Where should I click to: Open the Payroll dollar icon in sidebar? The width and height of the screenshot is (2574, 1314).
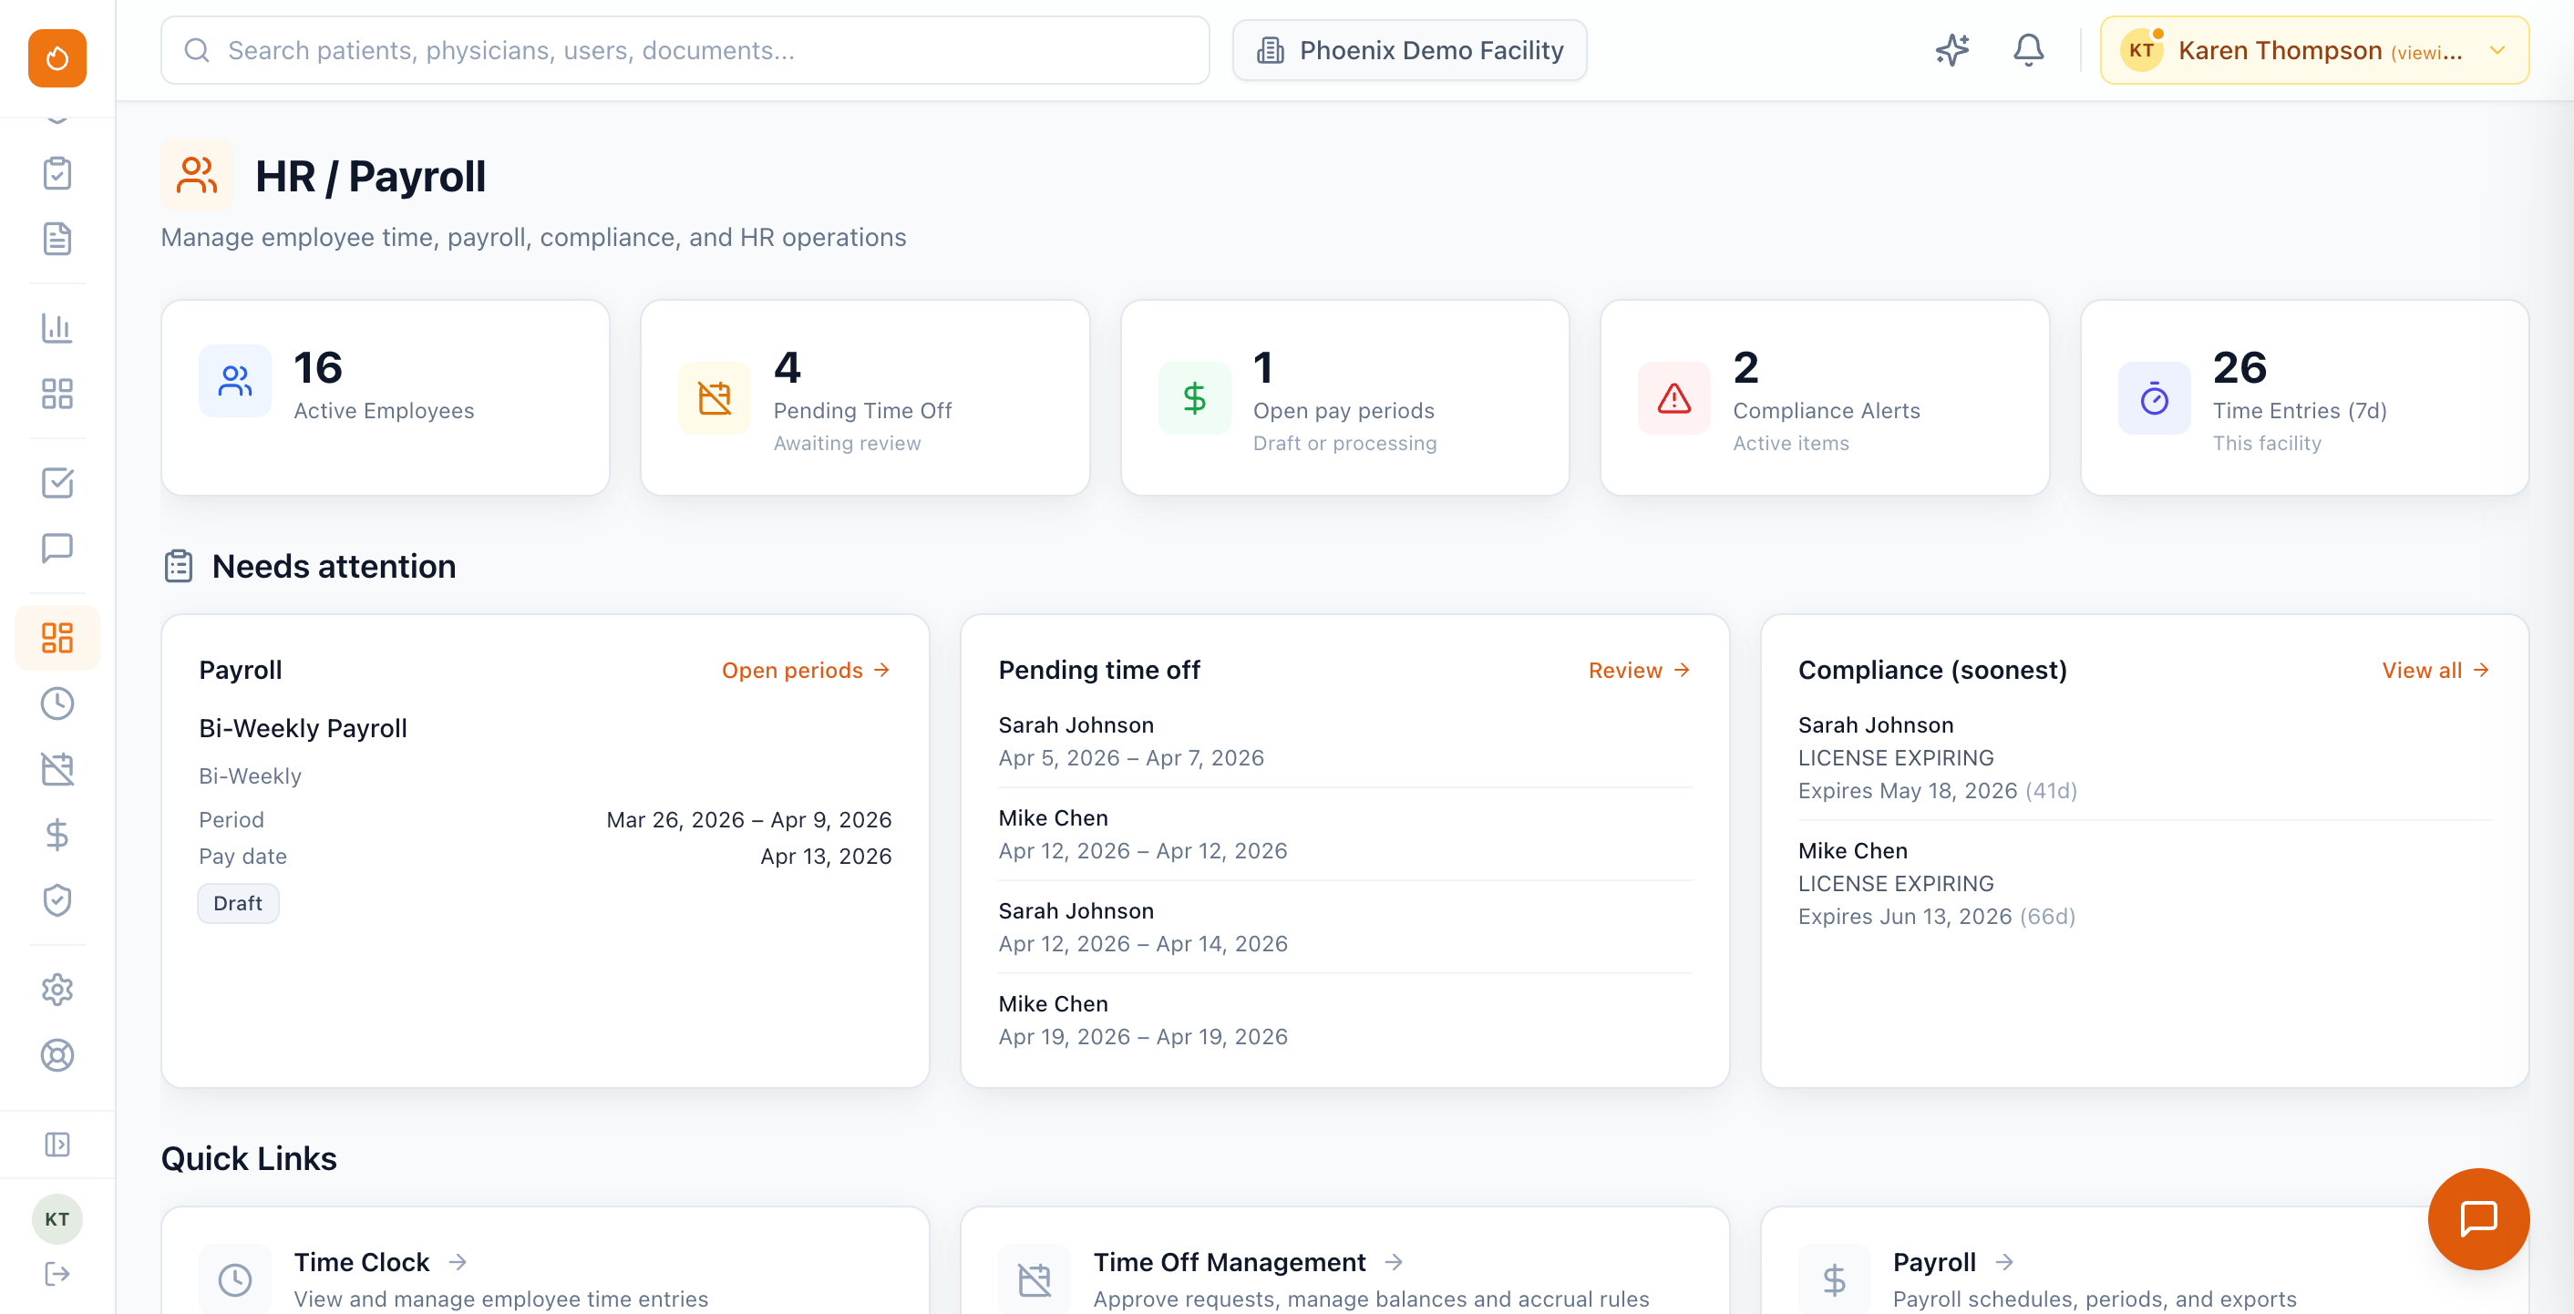pos(57,836)
